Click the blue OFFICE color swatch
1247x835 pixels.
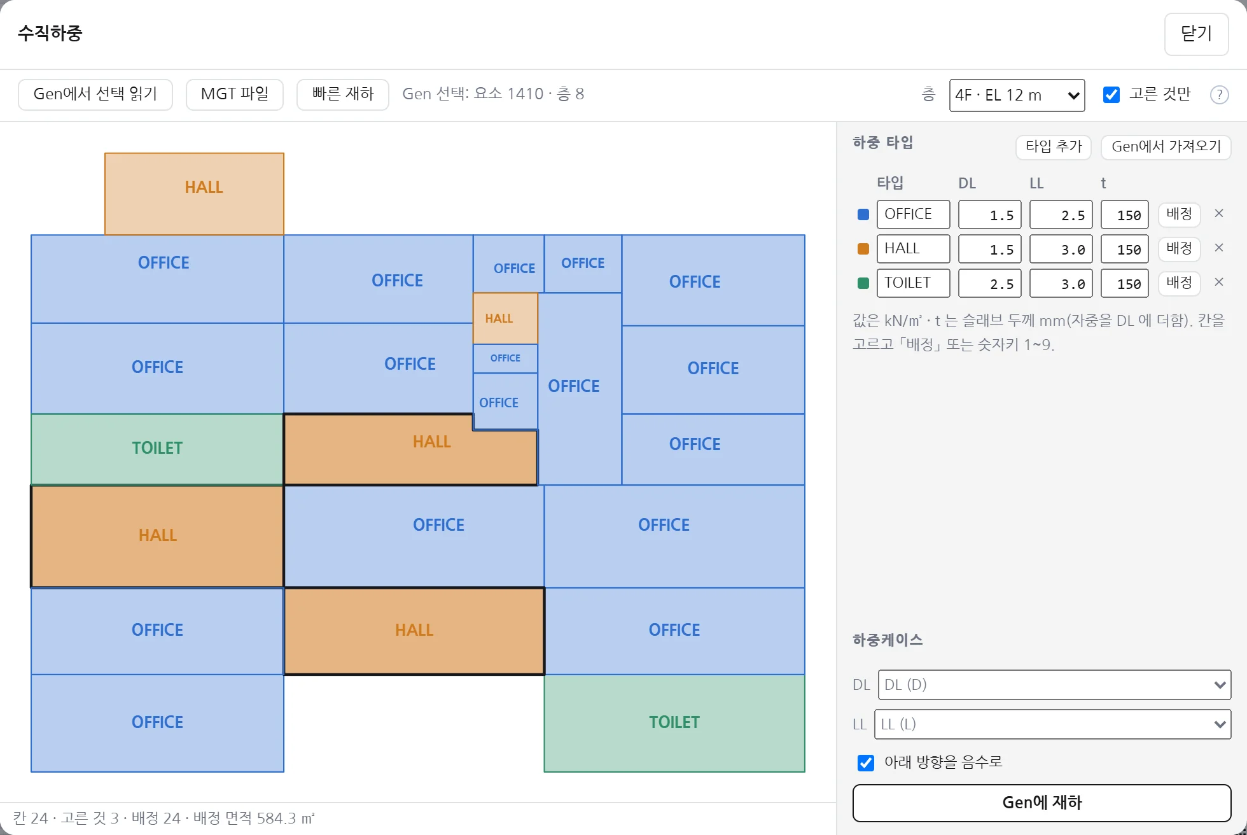point(863,214)
